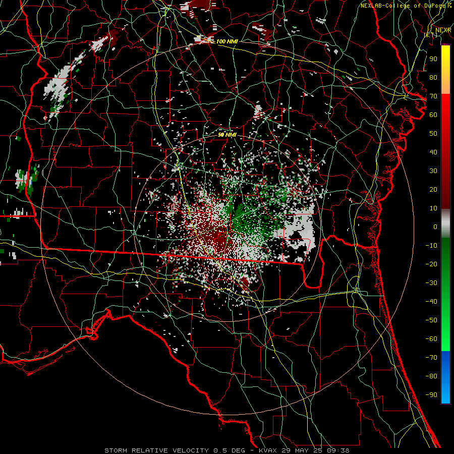Image resolution: width=454 pixels, height=454 pixels.
Task: Click the "100 NMI" range ring label
Action: [227, 41]
